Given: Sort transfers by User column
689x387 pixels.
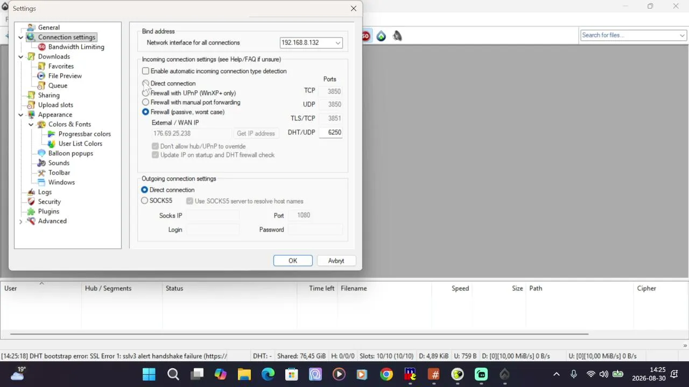Looking at the screenshot, I should click(x=41, y=289).
